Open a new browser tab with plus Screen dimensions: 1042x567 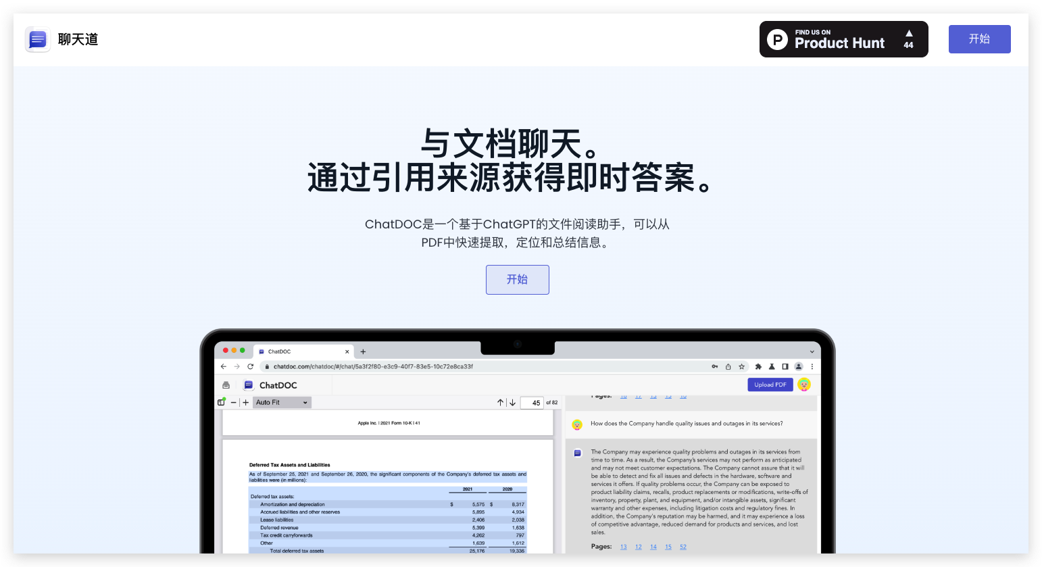point(363,351)
